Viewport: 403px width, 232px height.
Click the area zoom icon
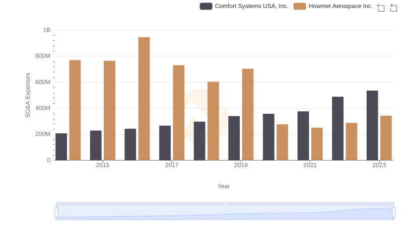(x=381, y=8)
